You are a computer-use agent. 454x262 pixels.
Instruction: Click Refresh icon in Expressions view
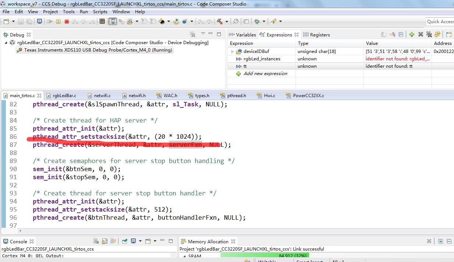[437, 34]
